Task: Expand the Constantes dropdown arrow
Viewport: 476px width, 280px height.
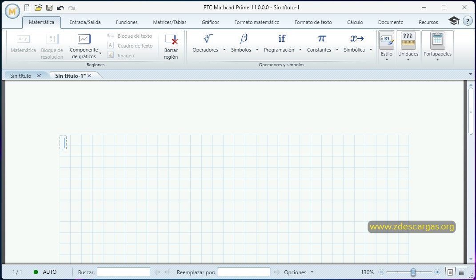Action: 337,50
